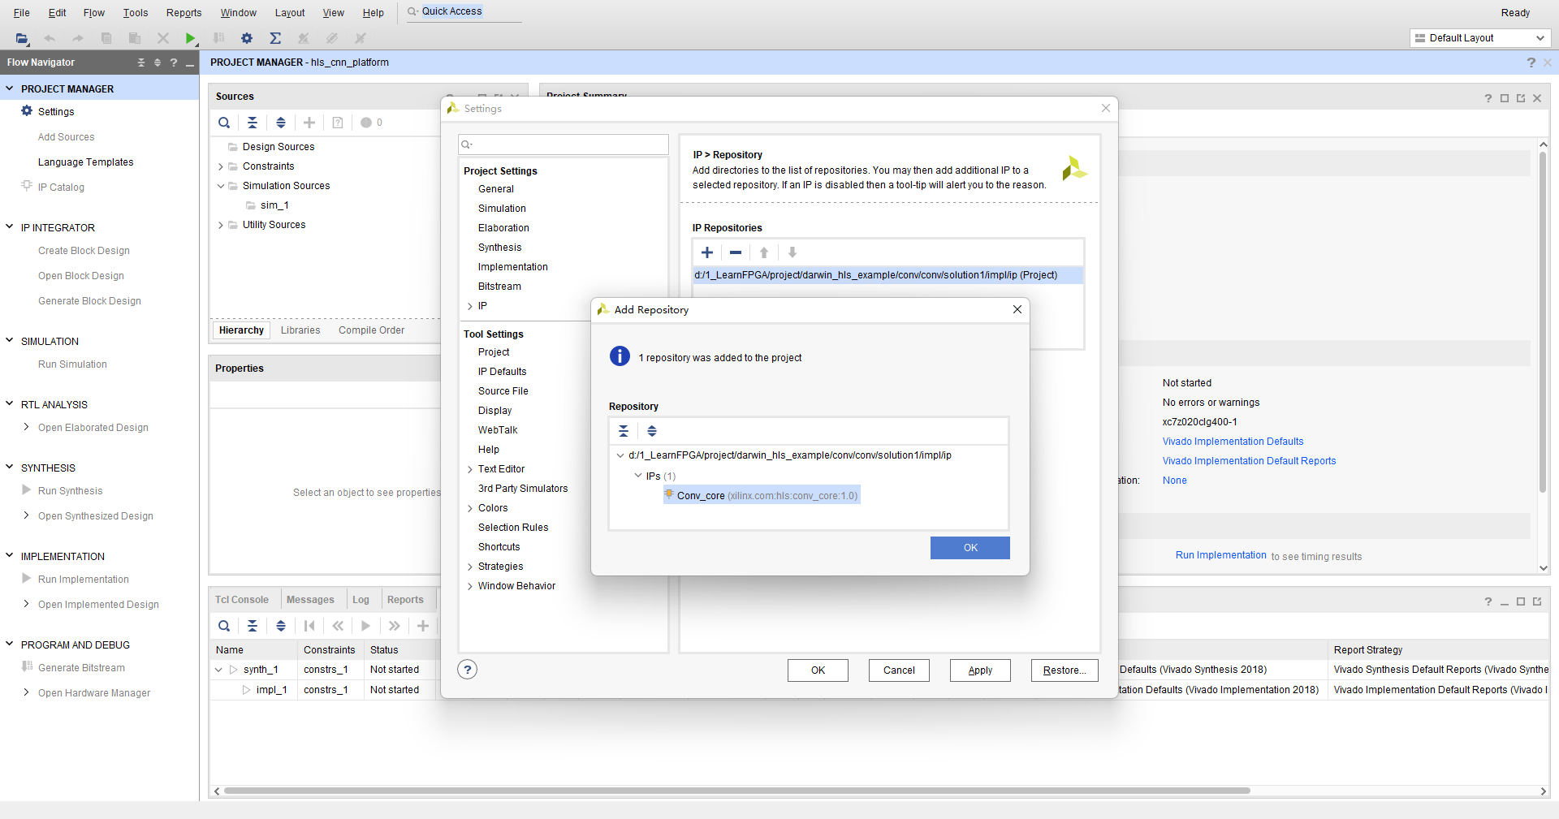Switch to Tcl Console tab
Viewport: 1559px width, 819px height.
[x=242, y=600]
